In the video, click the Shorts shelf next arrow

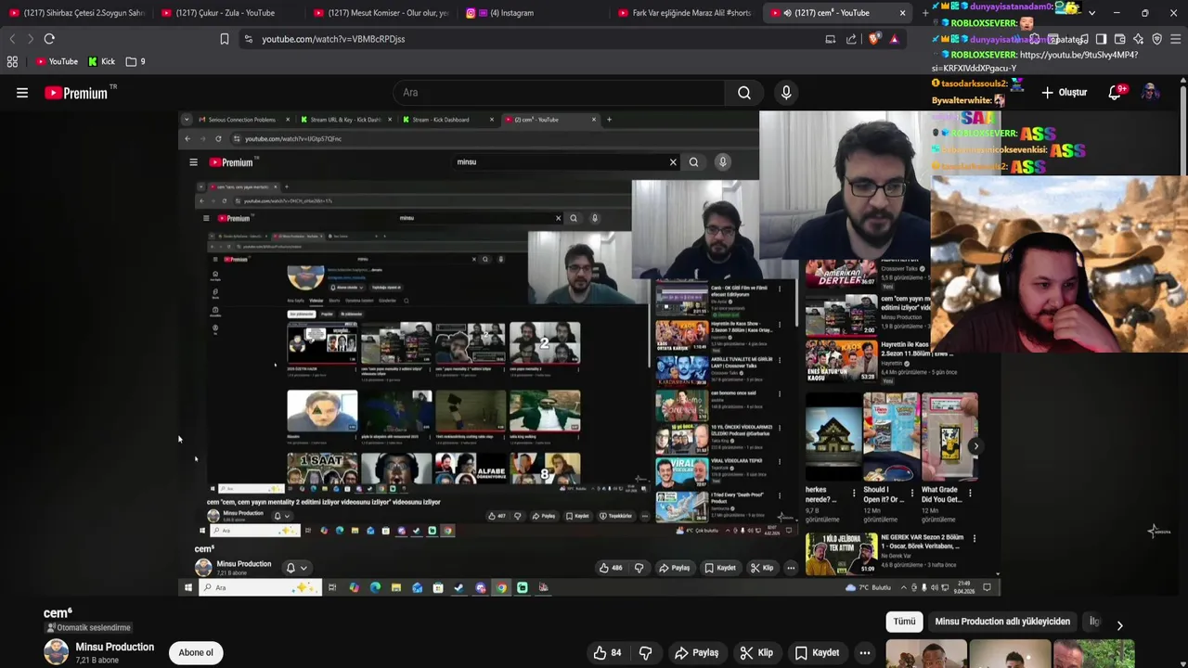click(x=975, y=446)
